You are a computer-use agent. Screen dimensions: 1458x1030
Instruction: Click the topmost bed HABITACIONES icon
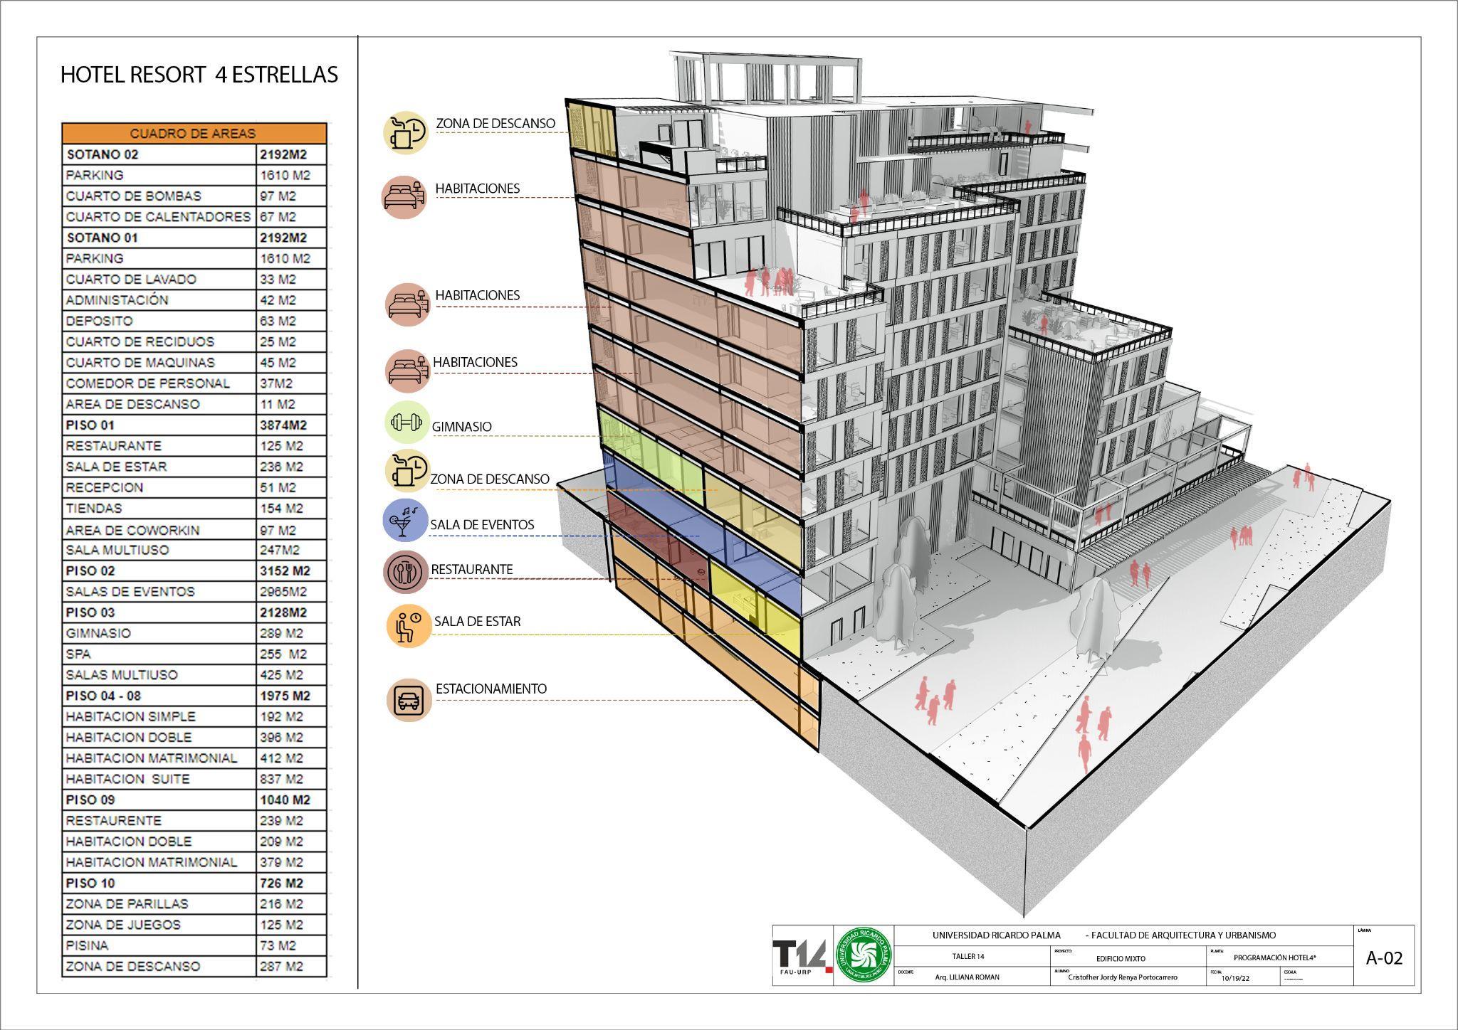click(x=404, y=197)
